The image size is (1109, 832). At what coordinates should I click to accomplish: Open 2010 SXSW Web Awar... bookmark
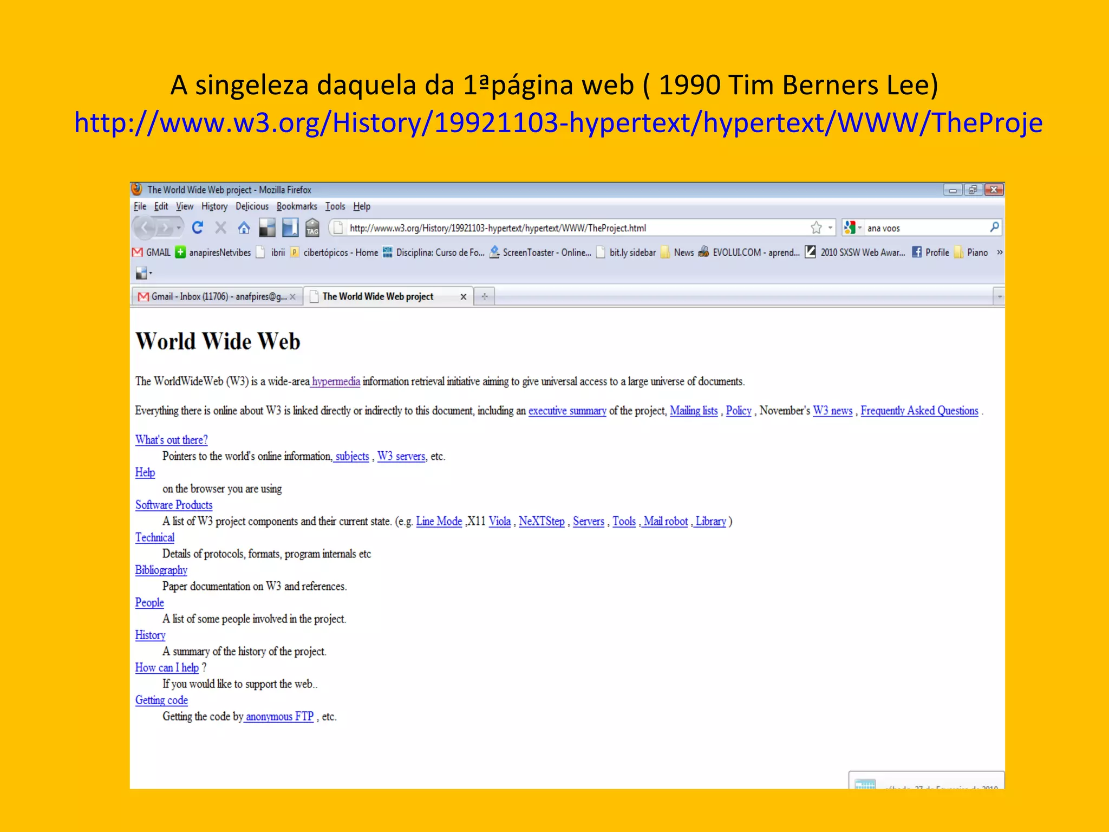pyautogui.click(x=855, y=252)
